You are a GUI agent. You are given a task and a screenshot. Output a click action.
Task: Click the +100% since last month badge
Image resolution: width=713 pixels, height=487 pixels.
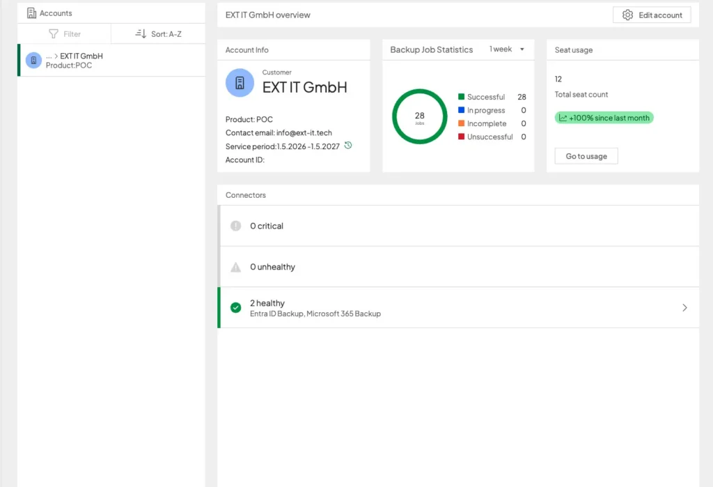coord(604,118)
